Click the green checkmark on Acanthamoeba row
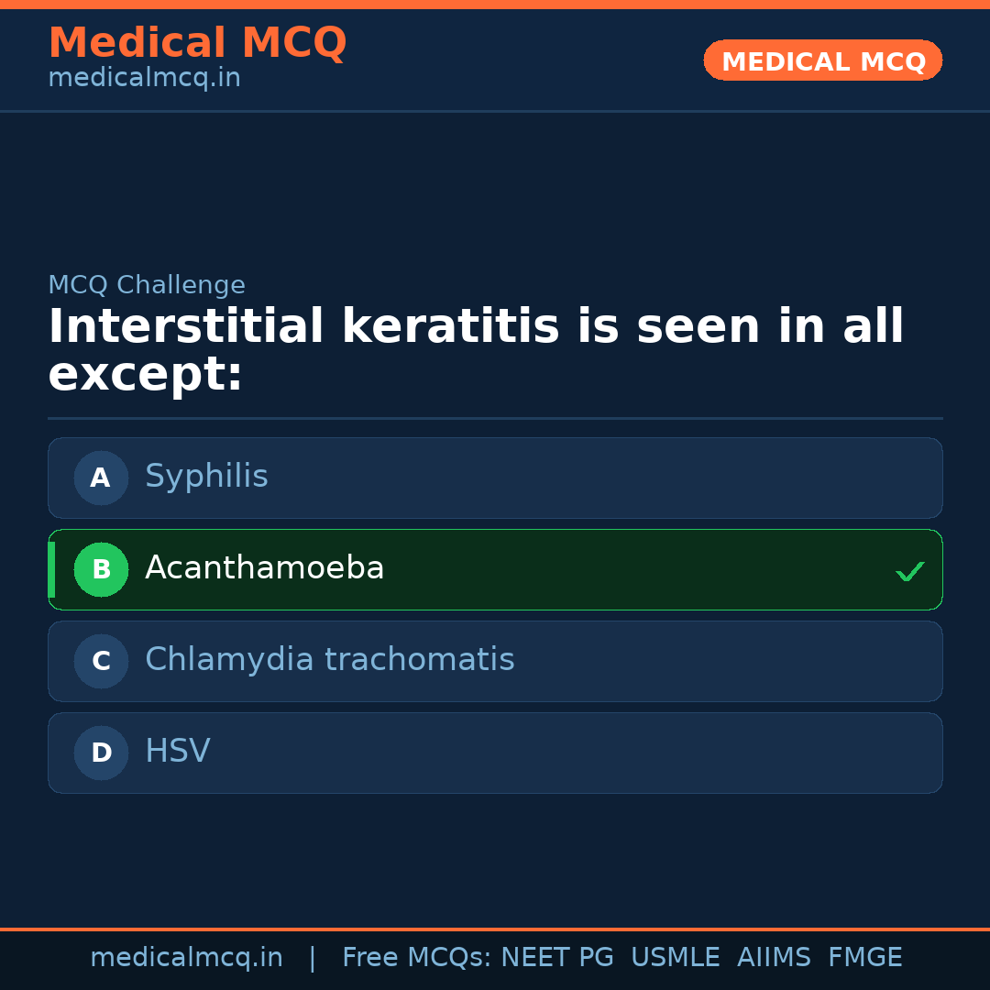 coord(909,571)
